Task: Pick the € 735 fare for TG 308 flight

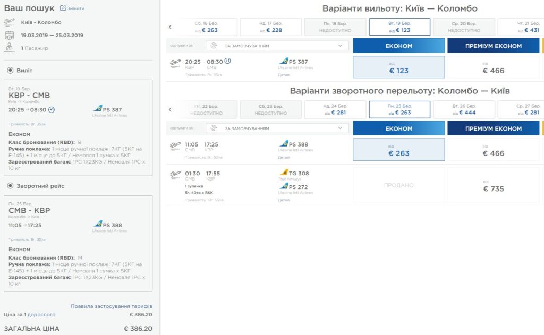Action: tap(494, 185)
